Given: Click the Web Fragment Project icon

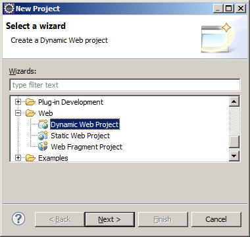Looking at the screenshot, I should coord(43,147).
